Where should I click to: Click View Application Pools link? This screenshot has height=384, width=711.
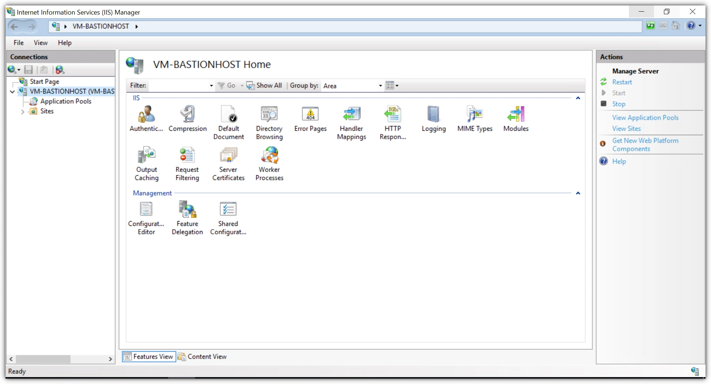(645, 118)
